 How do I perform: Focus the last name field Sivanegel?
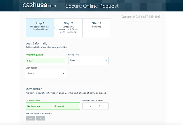pos(67,106)
